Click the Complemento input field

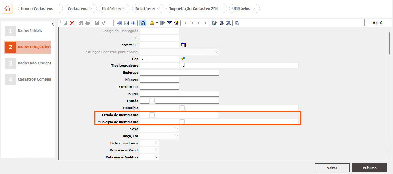coord(159,87)
